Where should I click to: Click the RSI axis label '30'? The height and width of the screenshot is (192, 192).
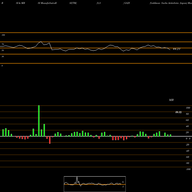point(3,56)
